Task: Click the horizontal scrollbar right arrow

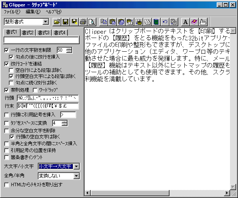Action: click(x=227, y=193)
